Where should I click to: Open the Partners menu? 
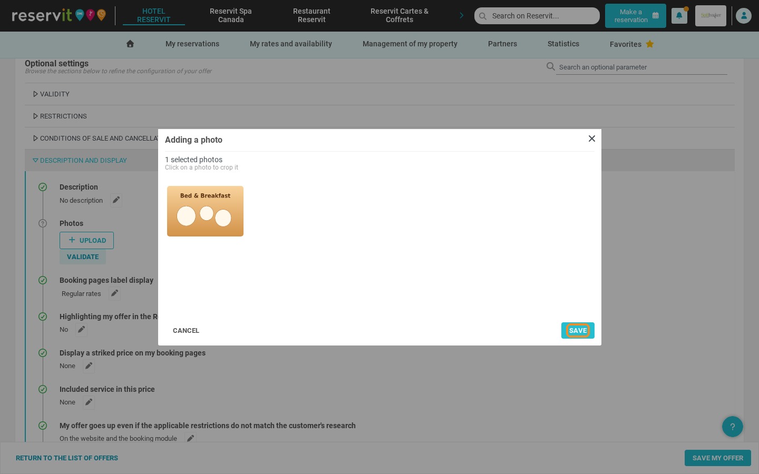[x=502, y=44]
